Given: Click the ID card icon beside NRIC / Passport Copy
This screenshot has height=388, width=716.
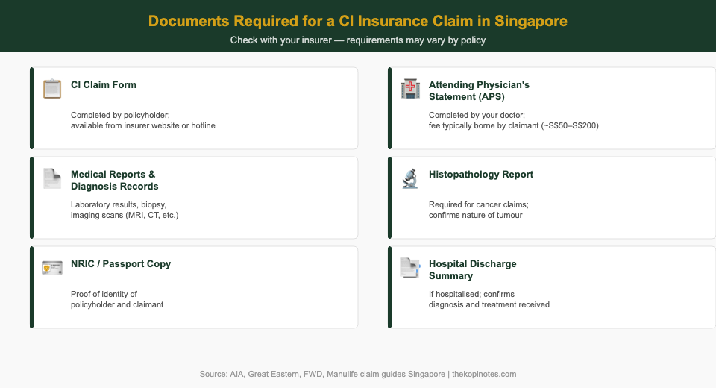Looking at the screenshot, I should tap(52, 268).
